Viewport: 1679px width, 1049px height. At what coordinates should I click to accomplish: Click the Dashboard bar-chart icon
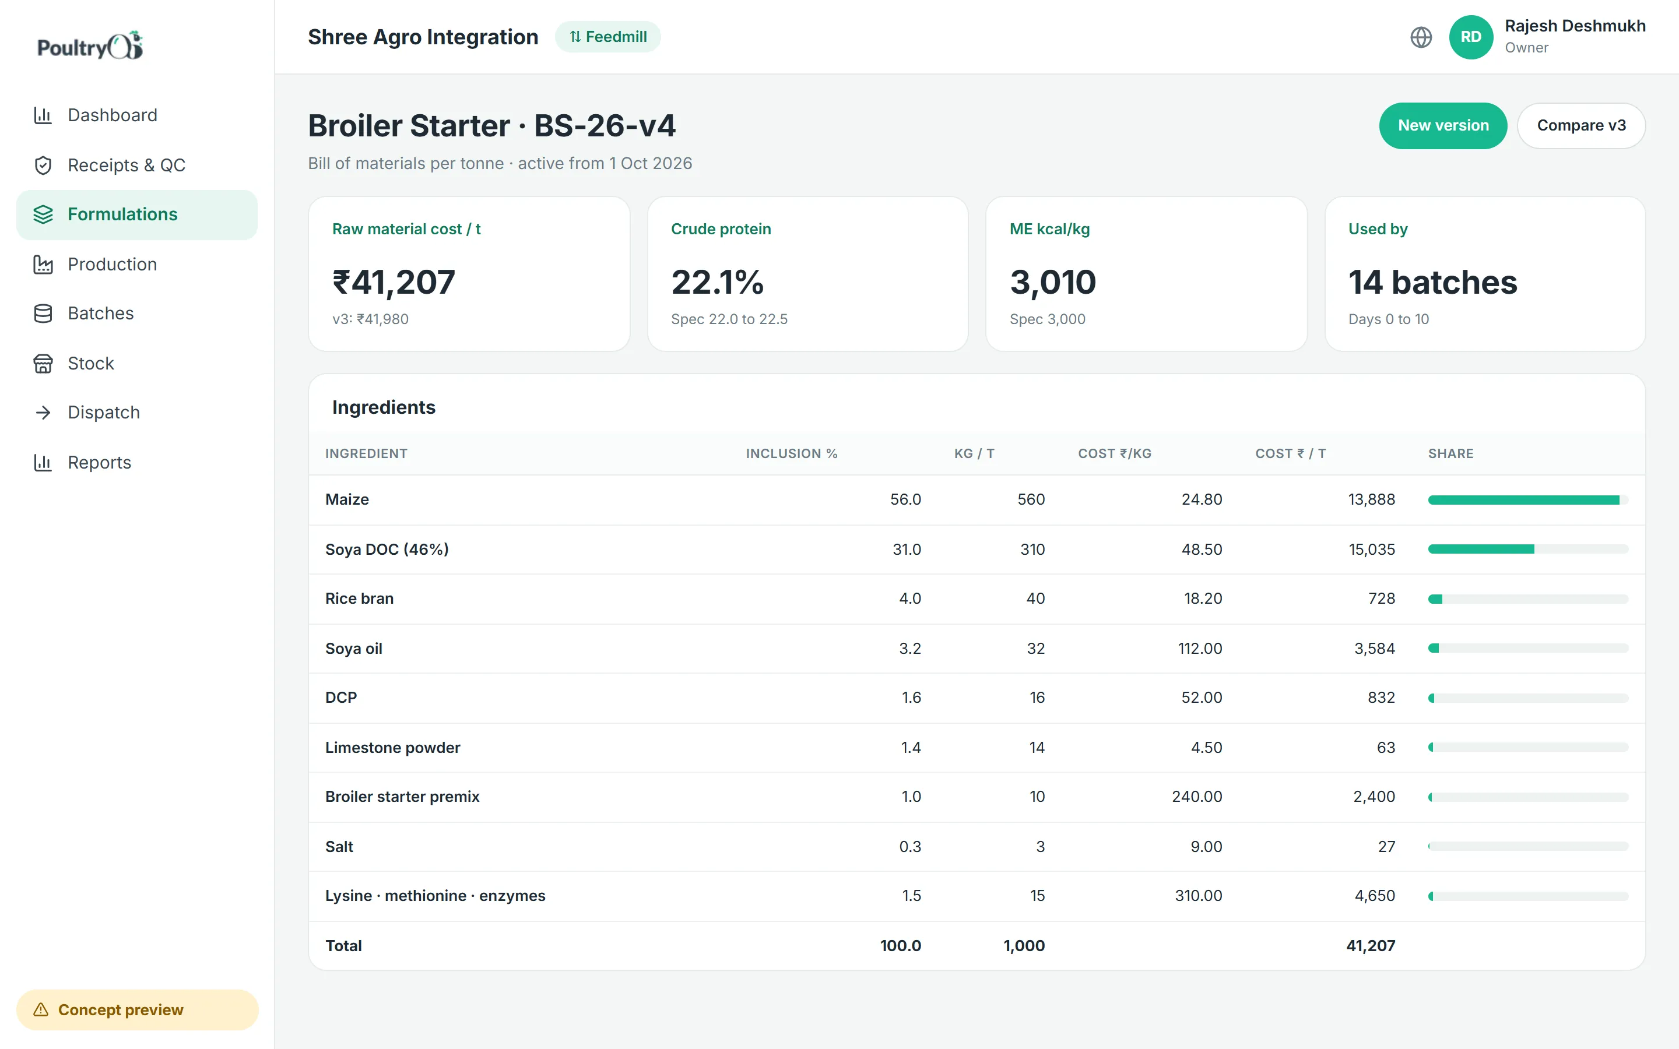click(x=43, y=115)
